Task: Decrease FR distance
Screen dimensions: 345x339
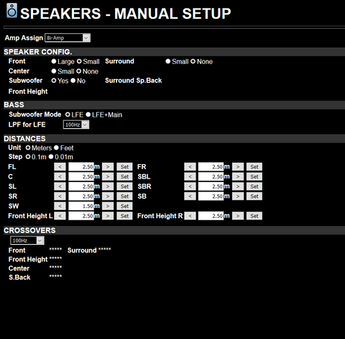Action: tap(190, 167)
